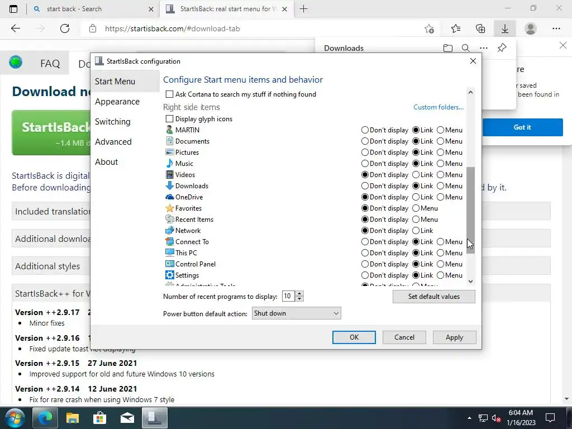This screenshot has width=572, height=429.
Task: Set MARTIN to Don't display
Action: click(x=365, y=130)
